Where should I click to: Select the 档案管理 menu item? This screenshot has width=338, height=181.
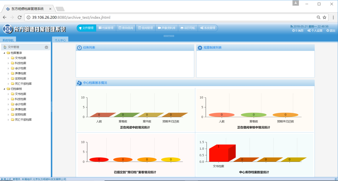106,28
